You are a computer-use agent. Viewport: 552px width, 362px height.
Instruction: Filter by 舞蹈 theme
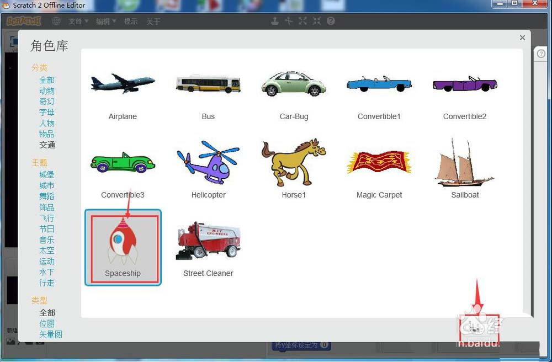(x=47, y=196)
